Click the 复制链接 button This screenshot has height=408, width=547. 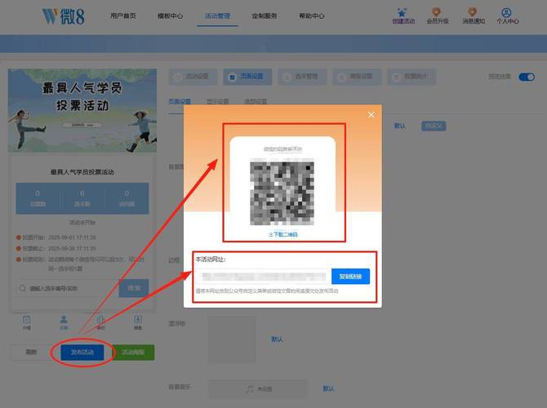click(x=350, y=276)
